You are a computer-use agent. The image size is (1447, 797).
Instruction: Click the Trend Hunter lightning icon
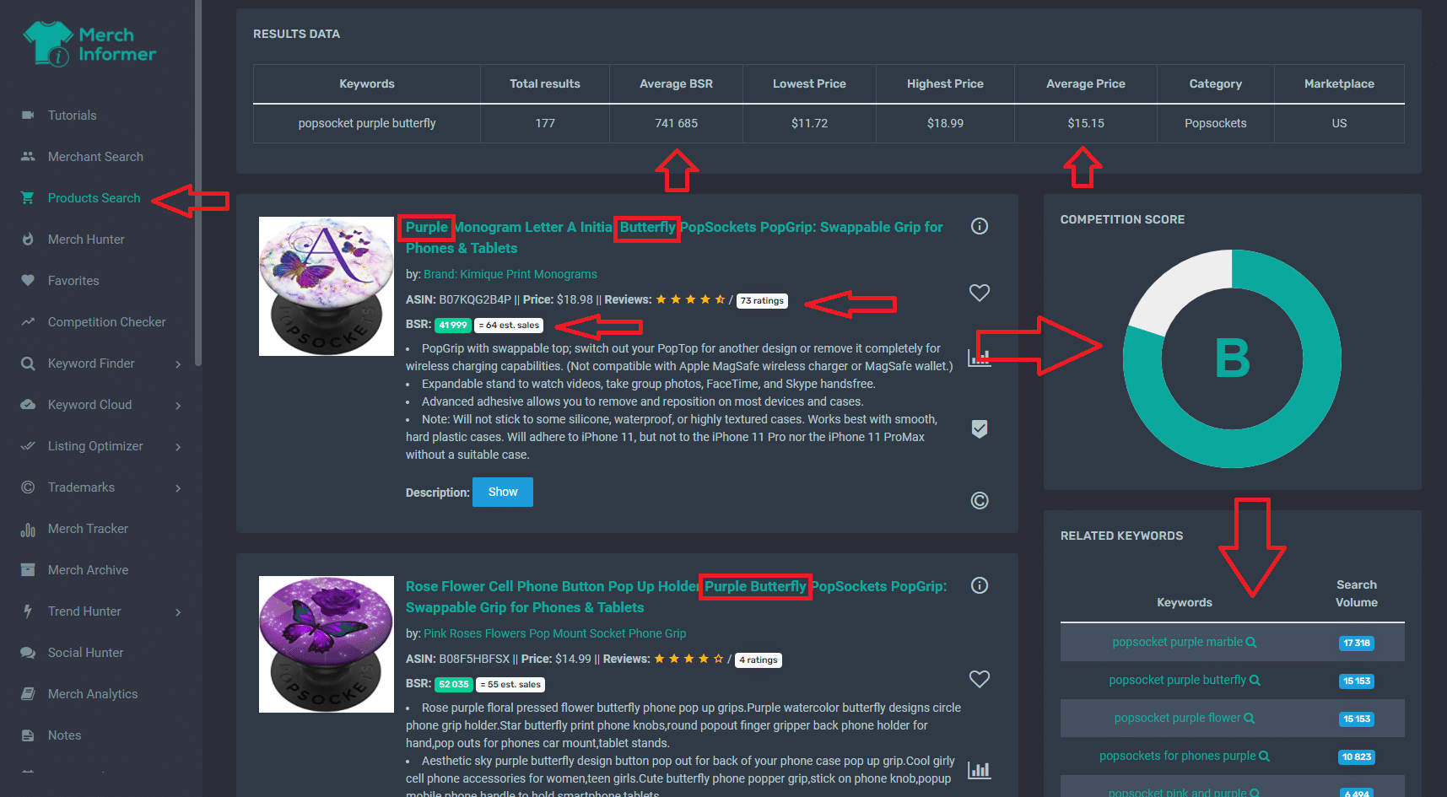click(28, 611)
